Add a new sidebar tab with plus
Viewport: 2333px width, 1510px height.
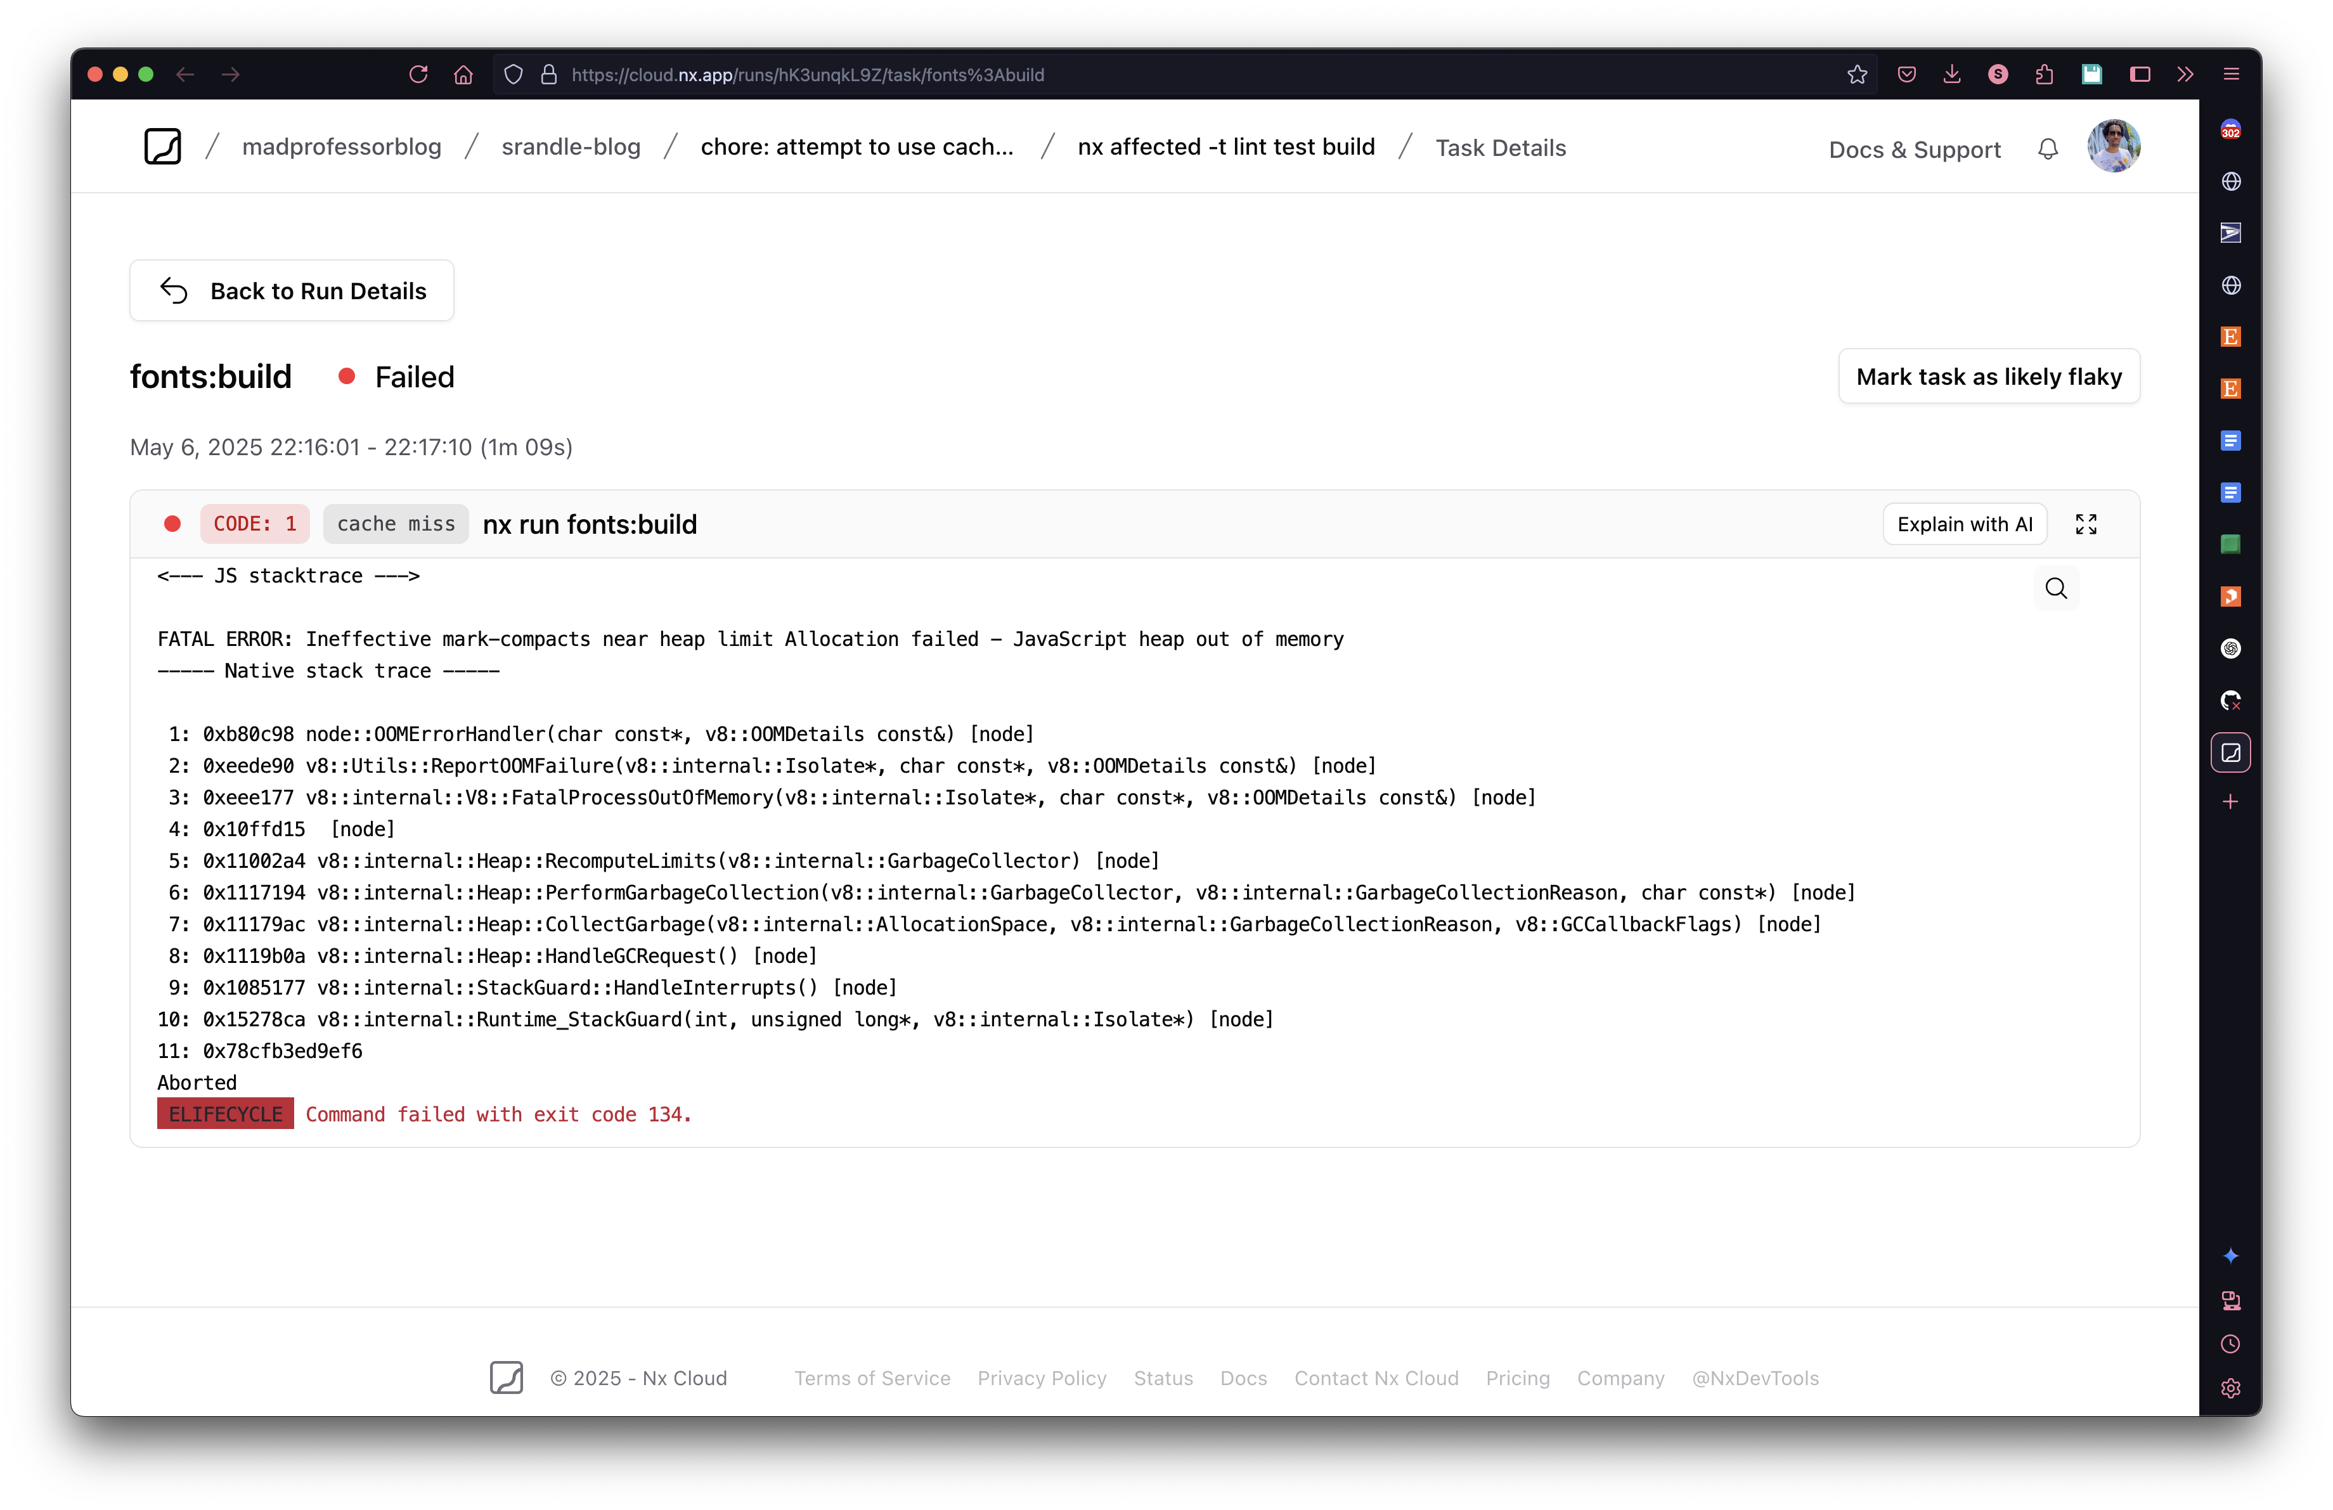click(x=2231, y=801)
